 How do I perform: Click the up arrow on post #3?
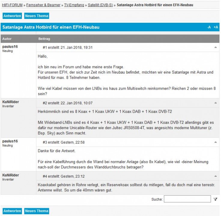click(x=215, y=142)
